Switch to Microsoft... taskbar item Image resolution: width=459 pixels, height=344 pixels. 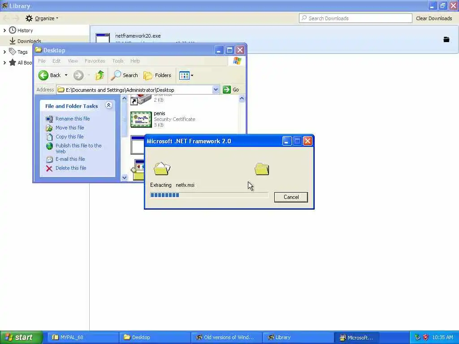click(x=357, y=338)
